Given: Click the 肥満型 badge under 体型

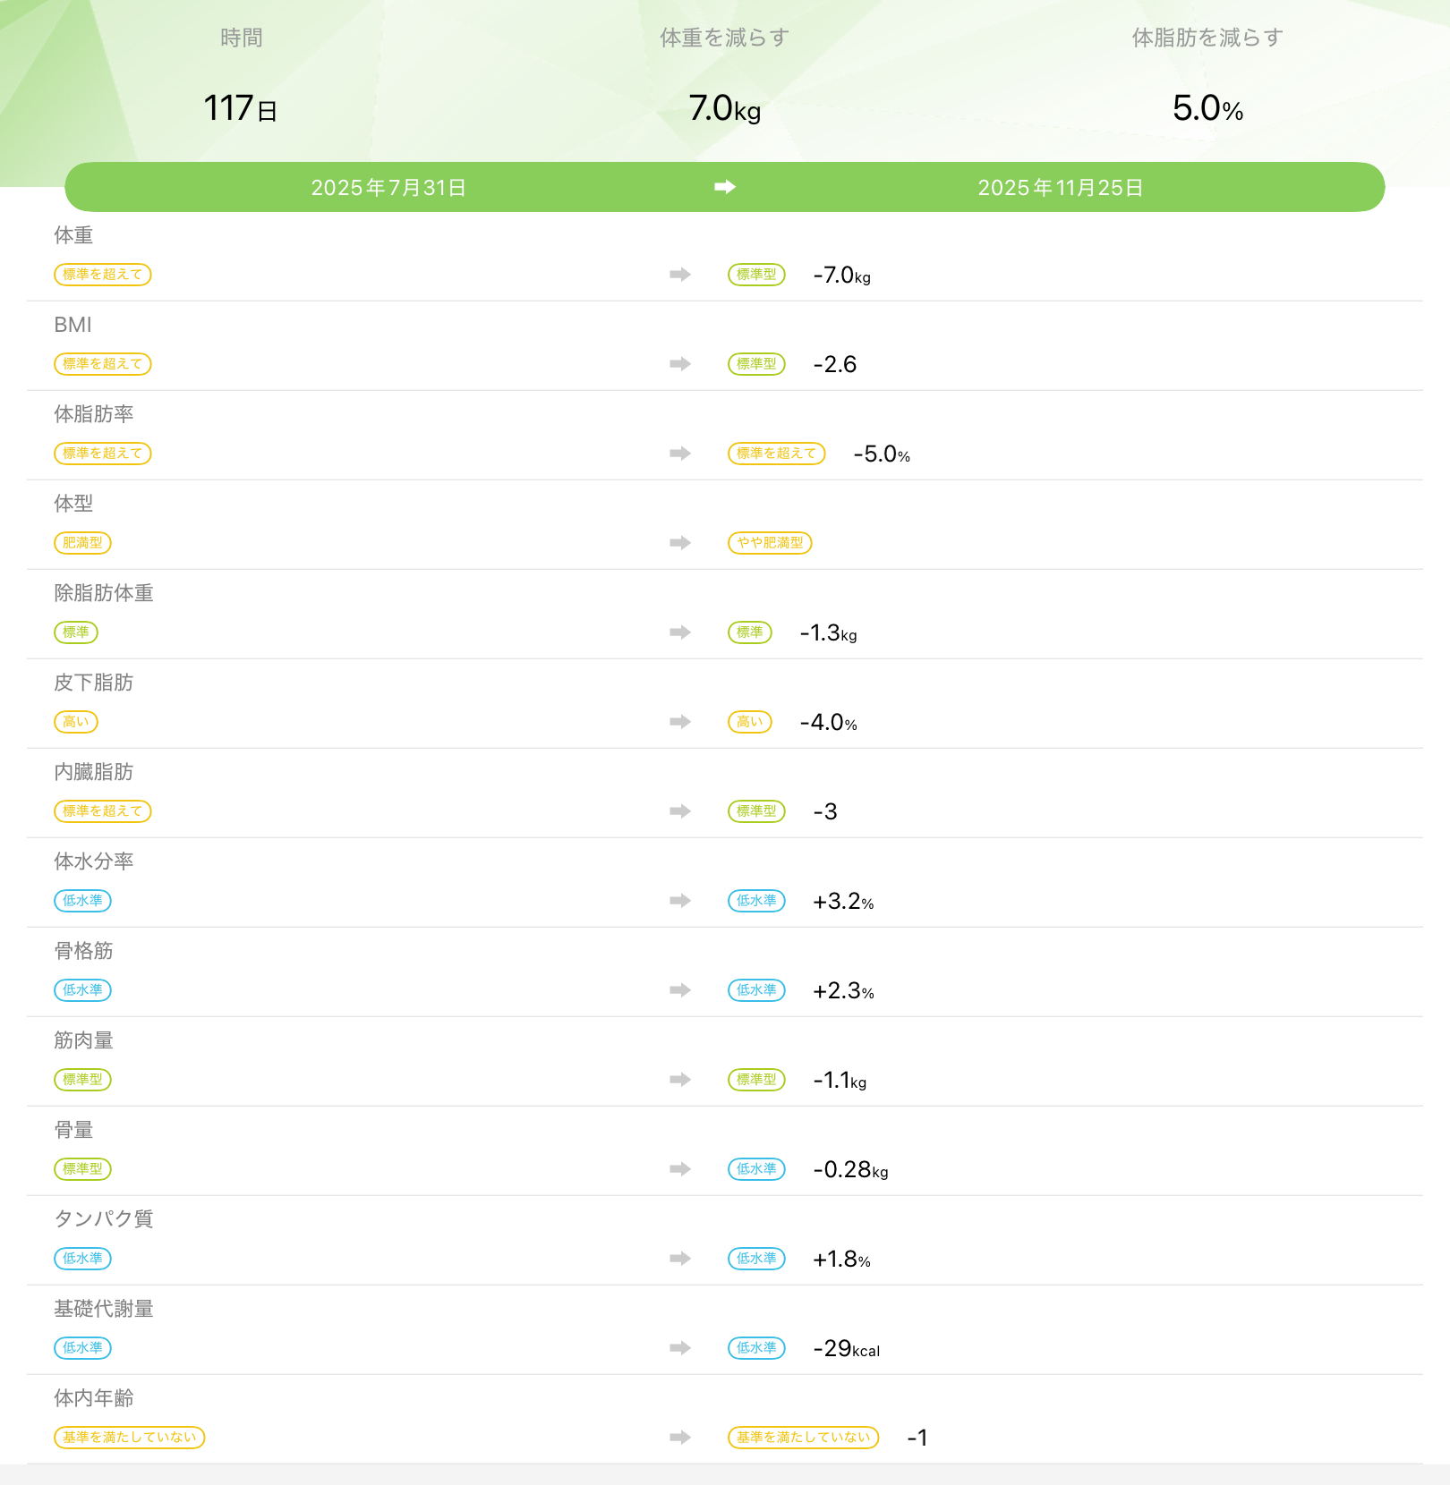Looking at the screenshot, I should pos(82,543).
